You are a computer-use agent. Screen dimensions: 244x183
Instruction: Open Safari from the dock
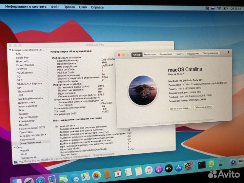41,180
